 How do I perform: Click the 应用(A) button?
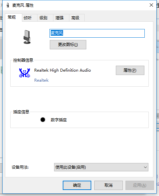coord(140,185)
